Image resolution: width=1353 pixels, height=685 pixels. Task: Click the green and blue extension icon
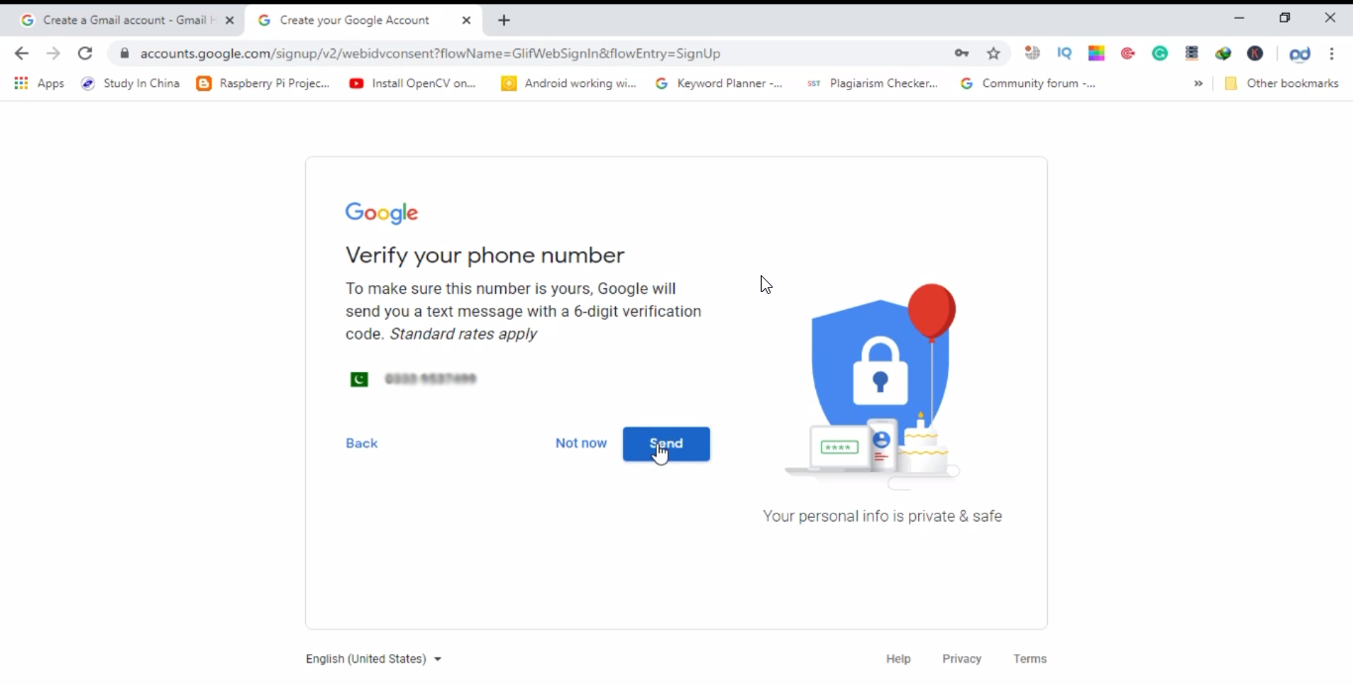[1223, 53]
